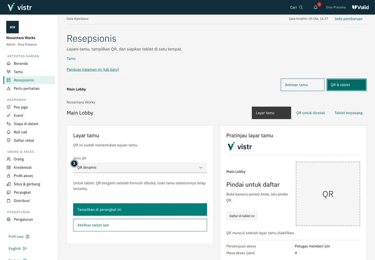Click the Situs & gerbang building icon
The height and width of the screenshot is (260, 375).
pyautogui.click(x=9, y=184)
